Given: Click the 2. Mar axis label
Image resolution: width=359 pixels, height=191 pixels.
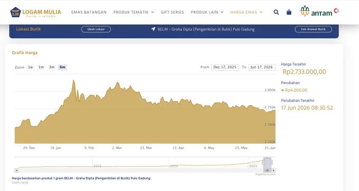Looking at the screenshot, I should (x=117, y=148).
